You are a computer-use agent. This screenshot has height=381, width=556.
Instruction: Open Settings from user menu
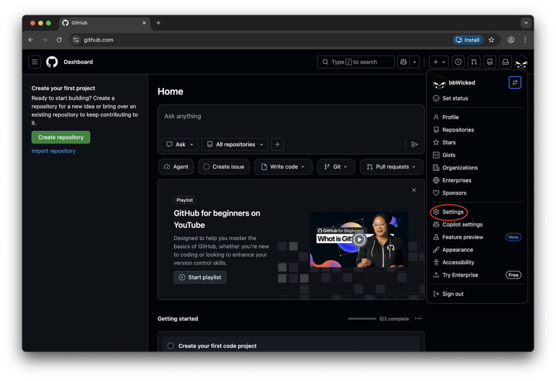[x=477, y=212]
